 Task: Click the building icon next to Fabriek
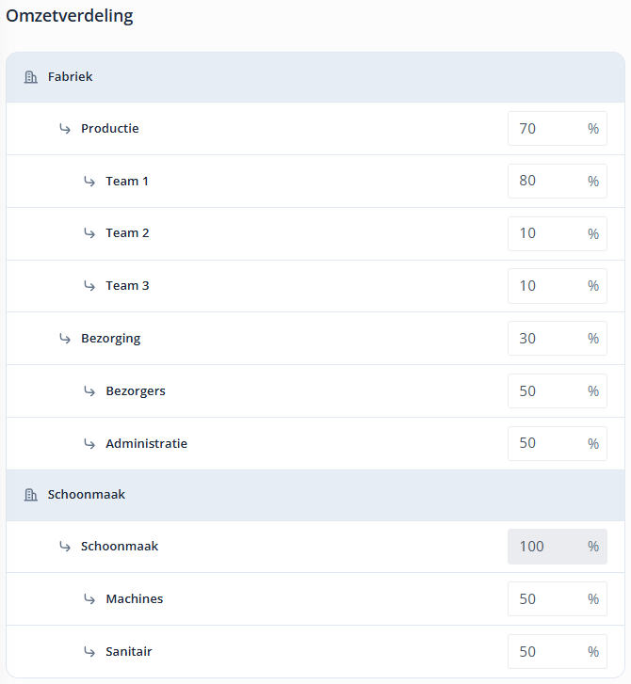tap(30, 77)
